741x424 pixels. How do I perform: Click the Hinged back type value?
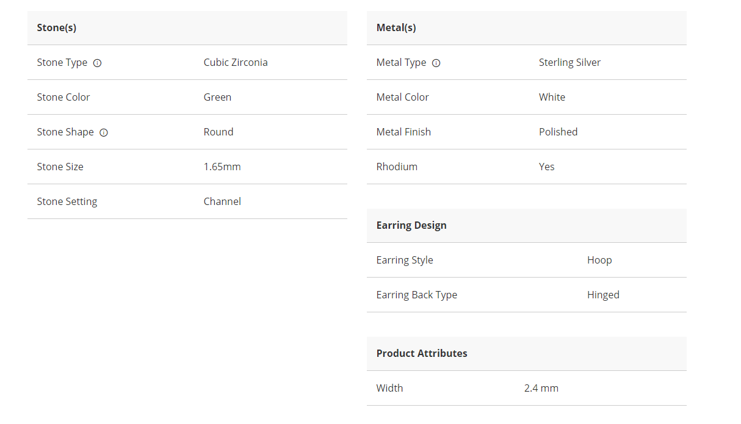coord(603,295)
